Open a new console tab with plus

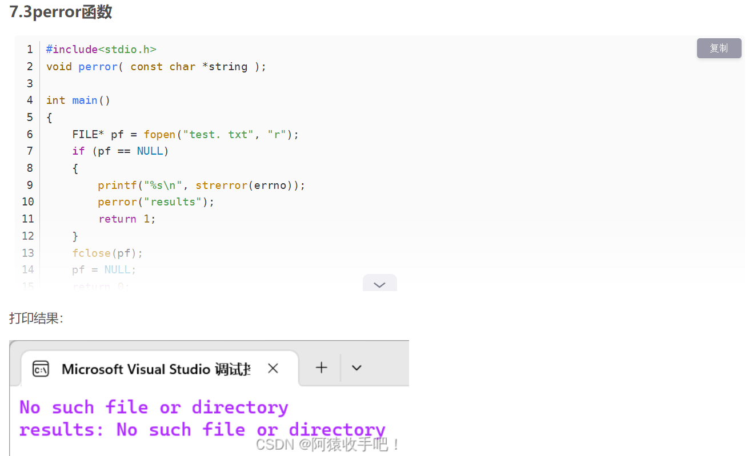pyautogui.click(x=322, y=368)
